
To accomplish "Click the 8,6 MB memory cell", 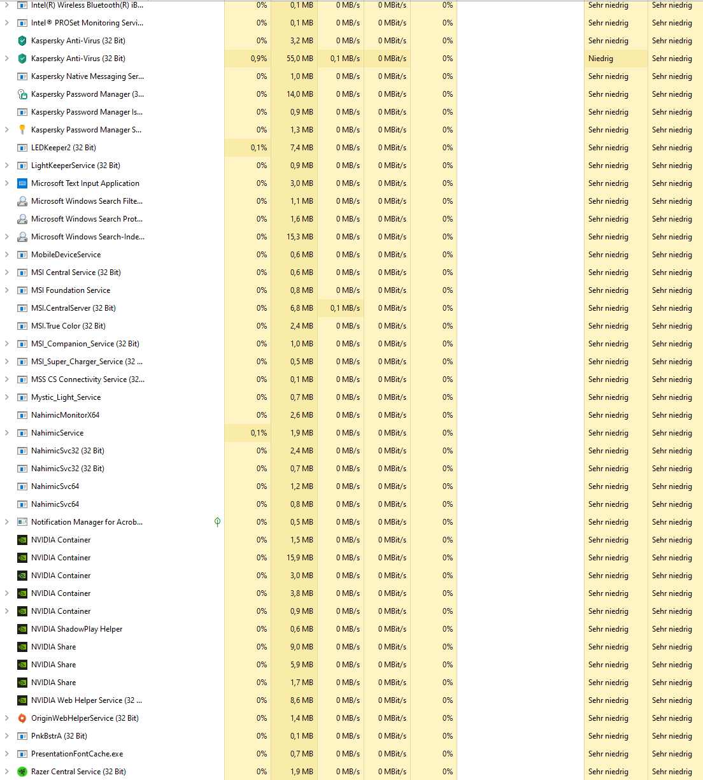I will (x=294, y=700).
